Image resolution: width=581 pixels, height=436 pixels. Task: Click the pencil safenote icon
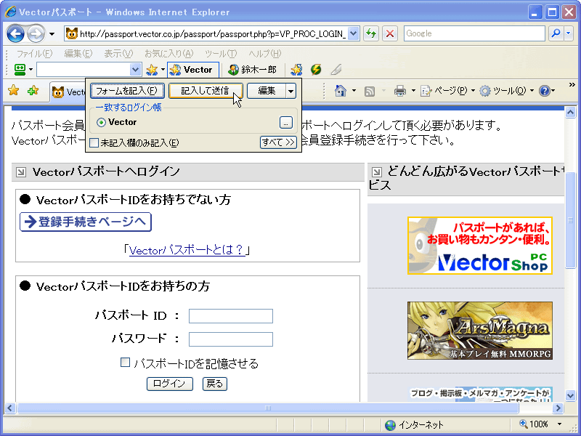pyautogui.click(x=336, y=69)
